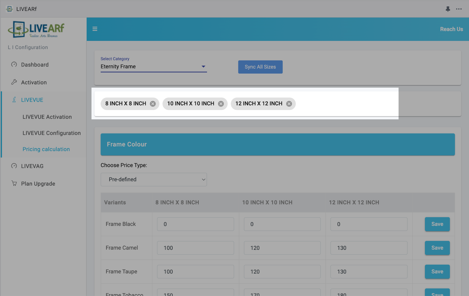Click the LIVEARf app icon in title bar
Image resolution: width=469 pixels, height=296 pixels.
[x=9, y=9]
